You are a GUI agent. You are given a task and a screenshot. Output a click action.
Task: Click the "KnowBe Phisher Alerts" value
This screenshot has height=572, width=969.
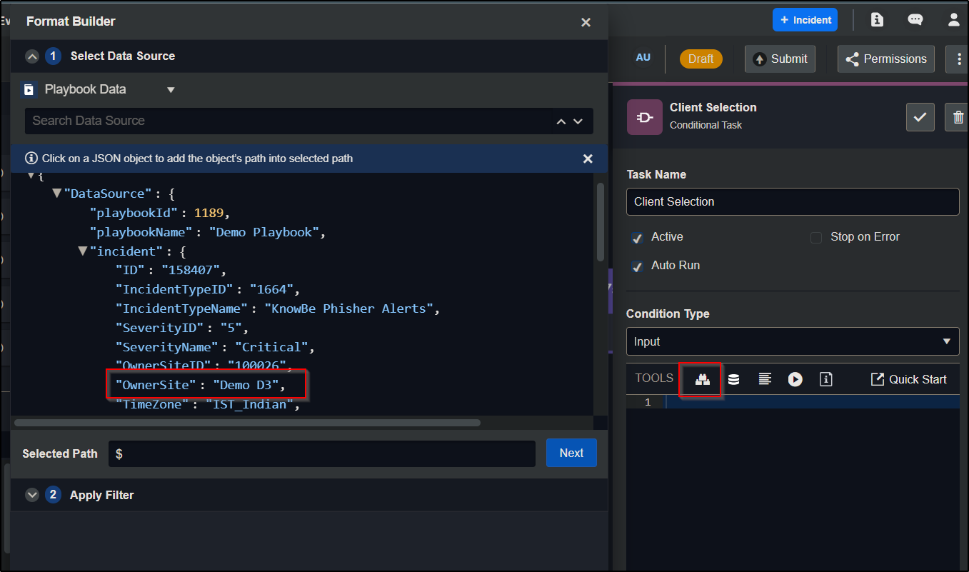pyautogui.click(x=348, y=308)
